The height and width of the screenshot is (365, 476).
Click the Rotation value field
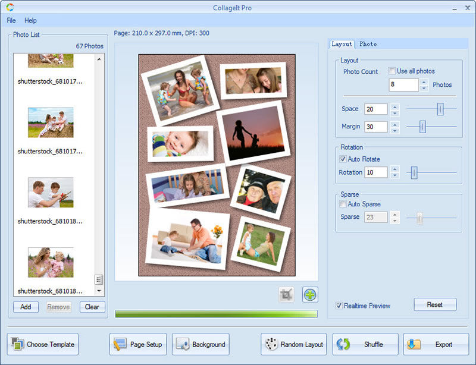376,172
